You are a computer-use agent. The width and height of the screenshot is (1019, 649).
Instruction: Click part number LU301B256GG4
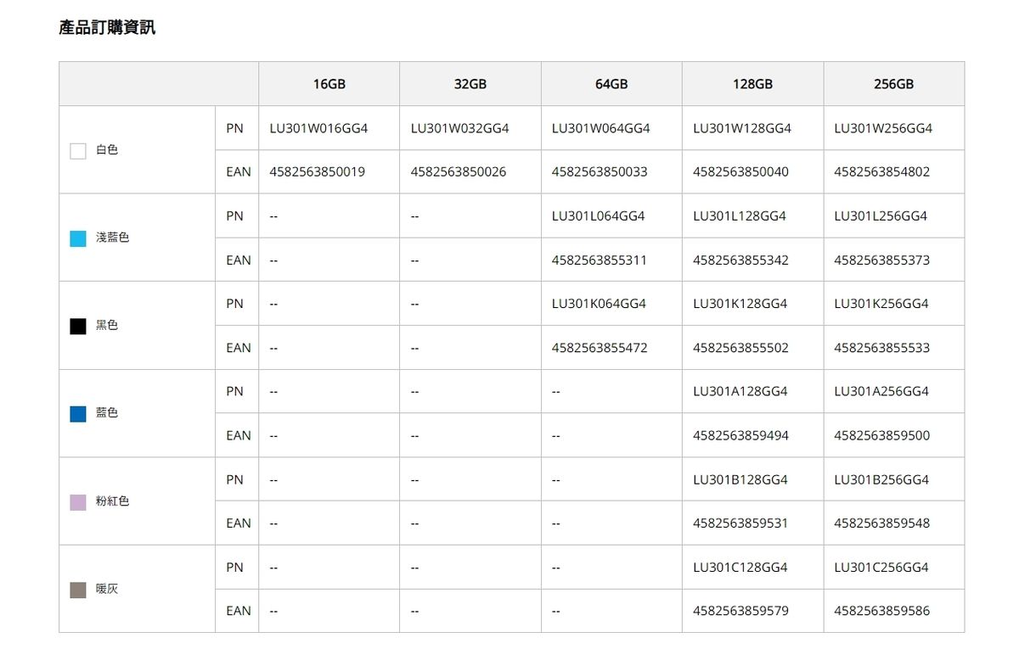[x=881, y=480]
